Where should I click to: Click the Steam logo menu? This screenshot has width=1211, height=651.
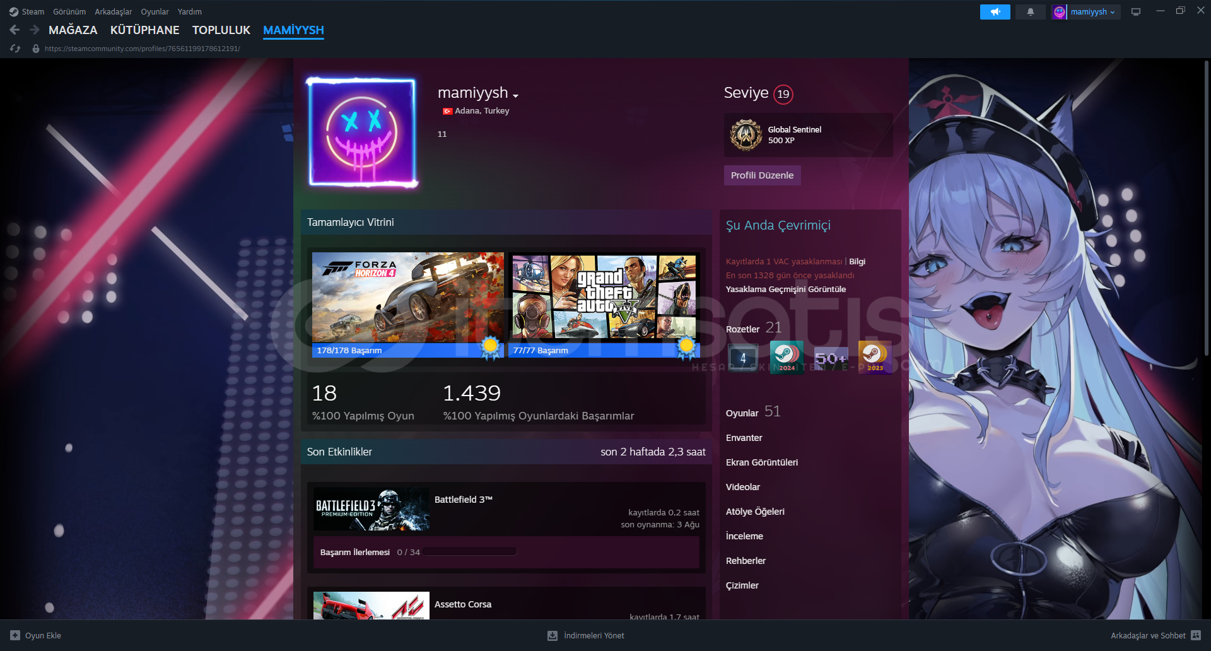[14, 12]
